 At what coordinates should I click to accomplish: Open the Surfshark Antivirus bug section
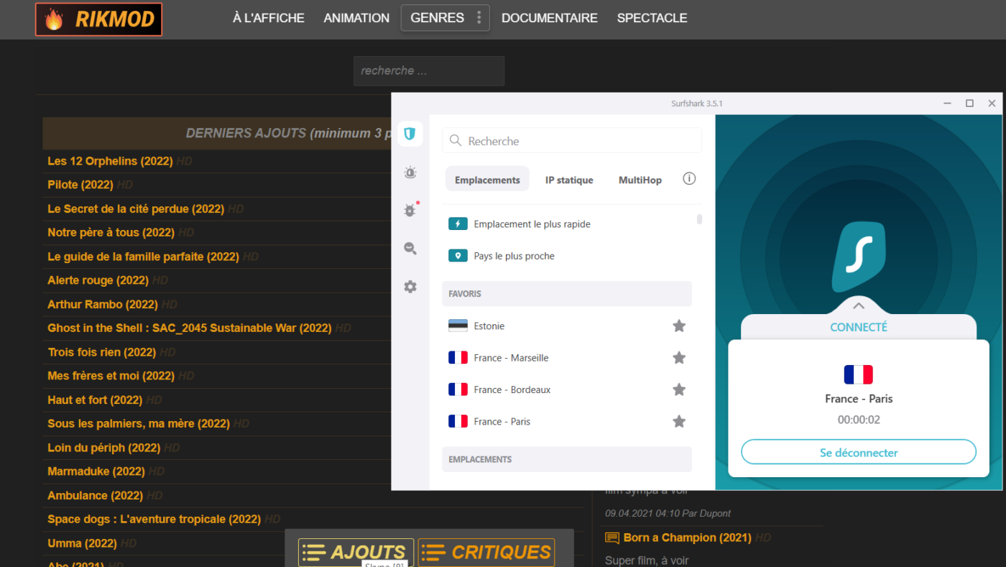[x=410, y=210]
